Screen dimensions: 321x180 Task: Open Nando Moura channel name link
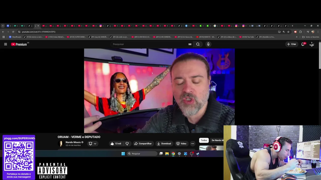click(73, 142)
